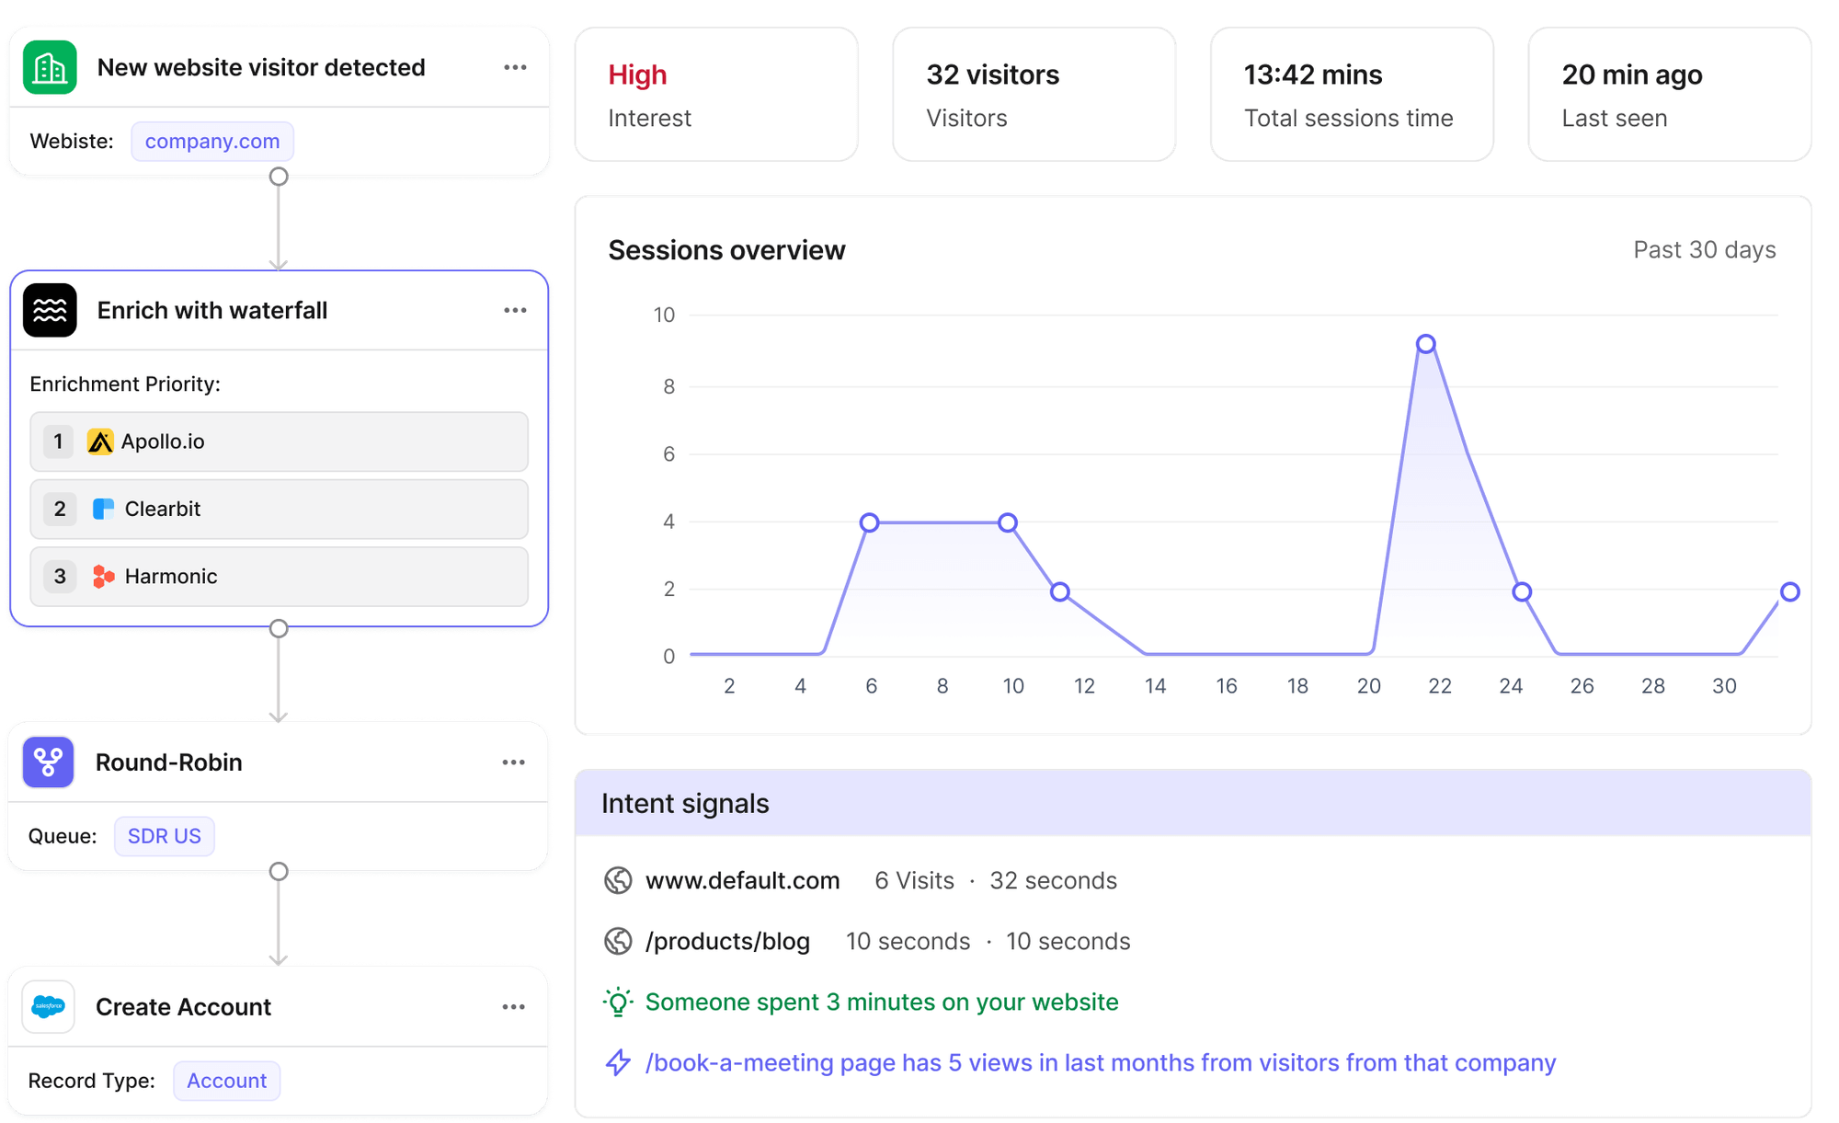Click the Account record type tag
This screenshot has width=1839, height=1123.
click(x=226, y=1081)
